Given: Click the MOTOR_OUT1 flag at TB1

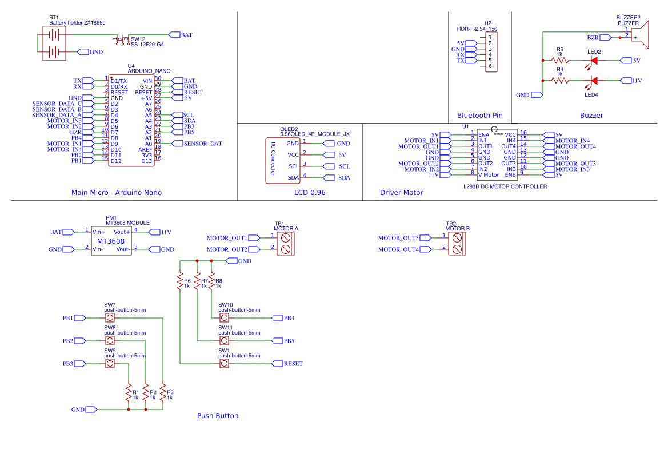Looking at the screenshot, I should click(x=233, y=238).
